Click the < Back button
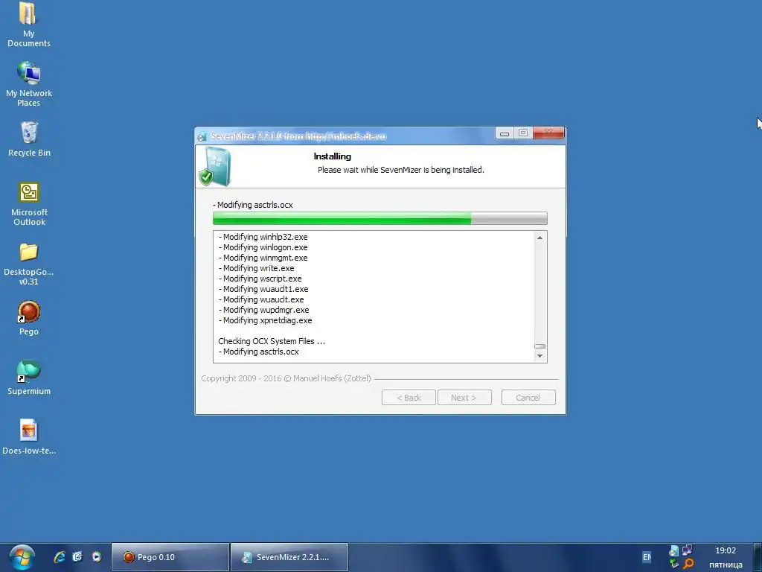Image resolution: width=762 pixels, height=572 pixels. coord(409,398)
